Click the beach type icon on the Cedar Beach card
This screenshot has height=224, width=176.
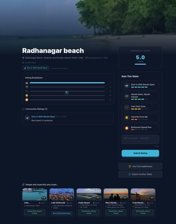pyautogui.click(x=93, y=203)
